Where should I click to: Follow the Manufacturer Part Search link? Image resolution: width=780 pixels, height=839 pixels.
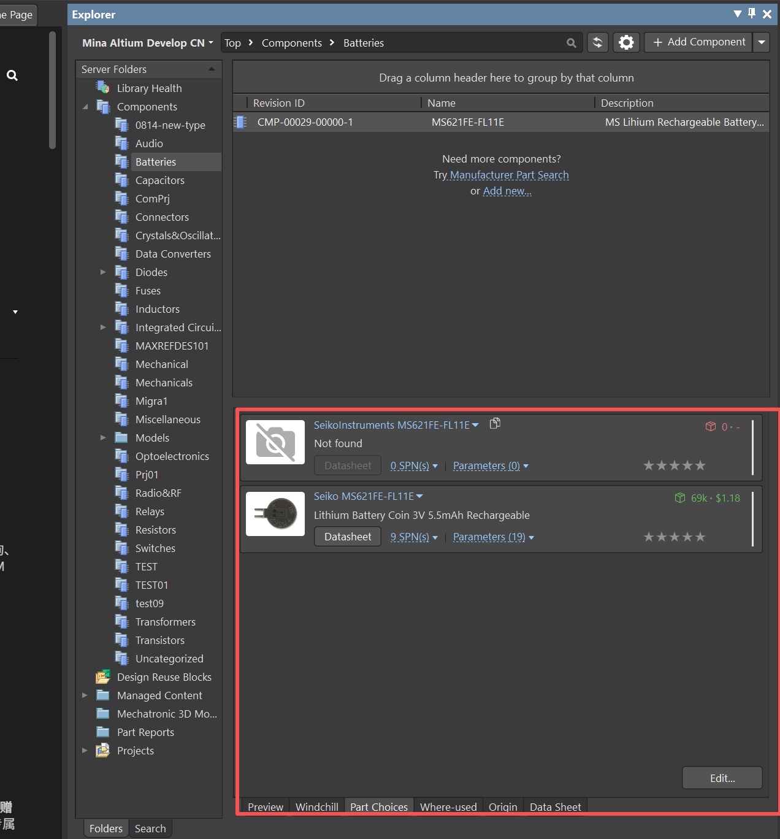pos(509,175)
